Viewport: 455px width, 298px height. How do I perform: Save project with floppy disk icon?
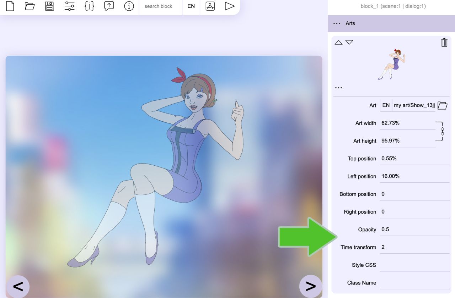[49, 6]
